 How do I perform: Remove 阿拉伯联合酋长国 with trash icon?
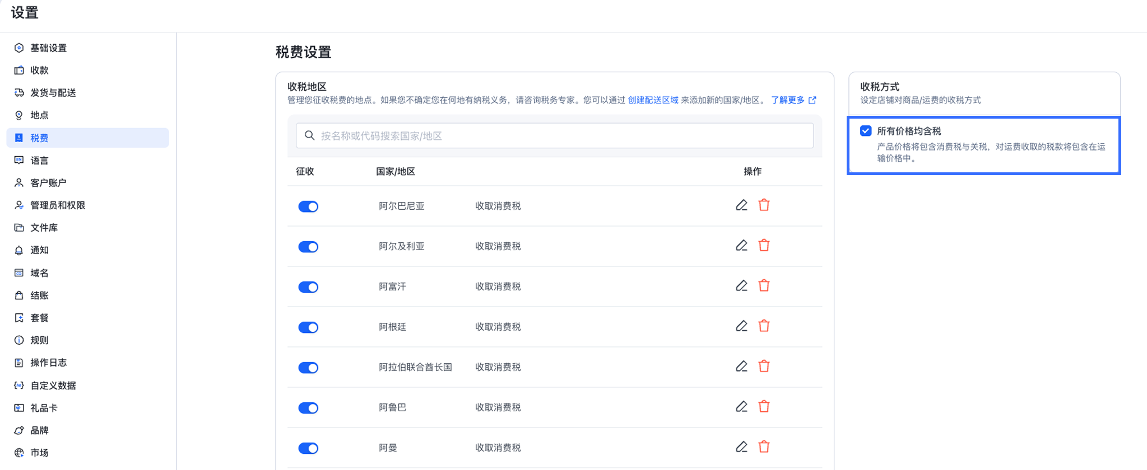pos(764,366)
